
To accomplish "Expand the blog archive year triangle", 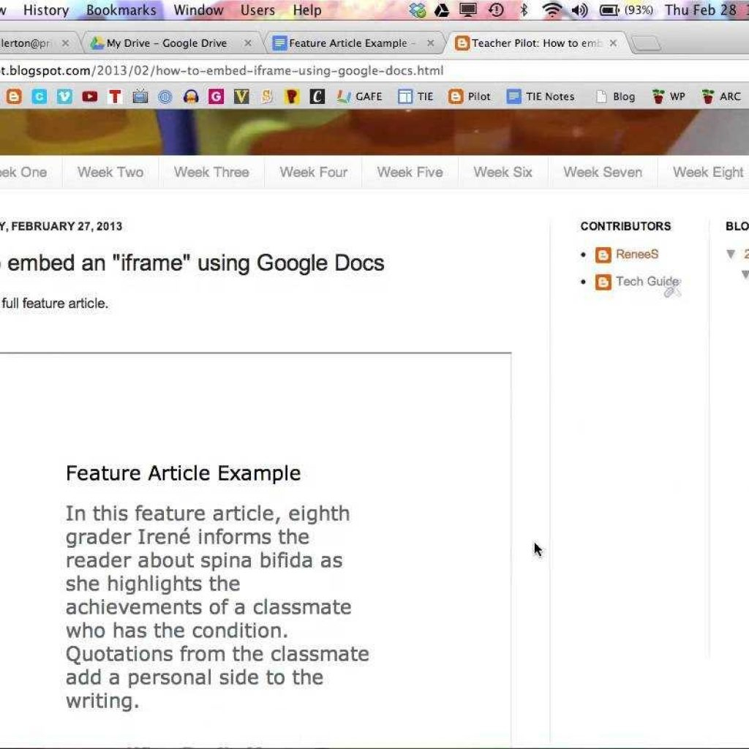I will point(731,254).
